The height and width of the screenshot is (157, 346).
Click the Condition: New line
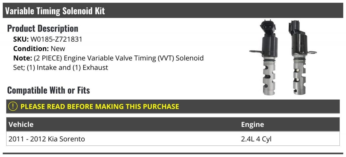(x=39, y=49)
